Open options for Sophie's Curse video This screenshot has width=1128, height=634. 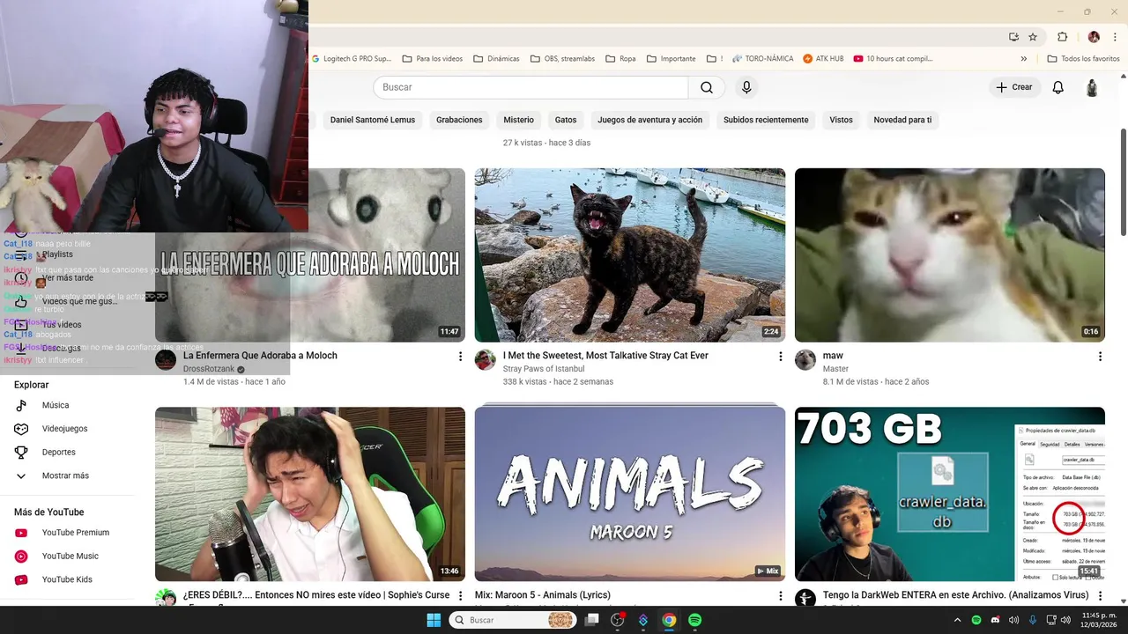pos(460,596)
